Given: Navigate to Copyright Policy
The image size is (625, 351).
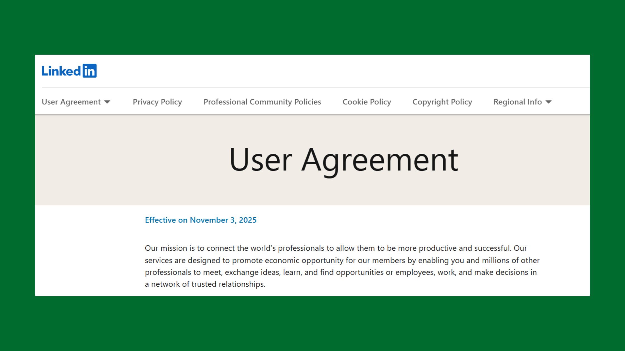Looking at the screenshot, I should pyautogui.click(x=442, y=102).
